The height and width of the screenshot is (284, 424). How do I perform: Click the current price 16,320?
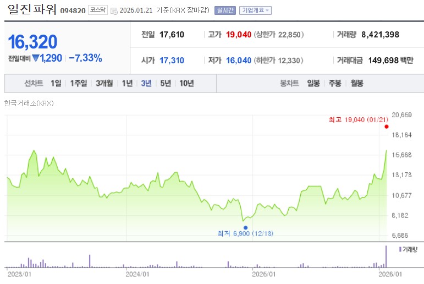(32, 42)
